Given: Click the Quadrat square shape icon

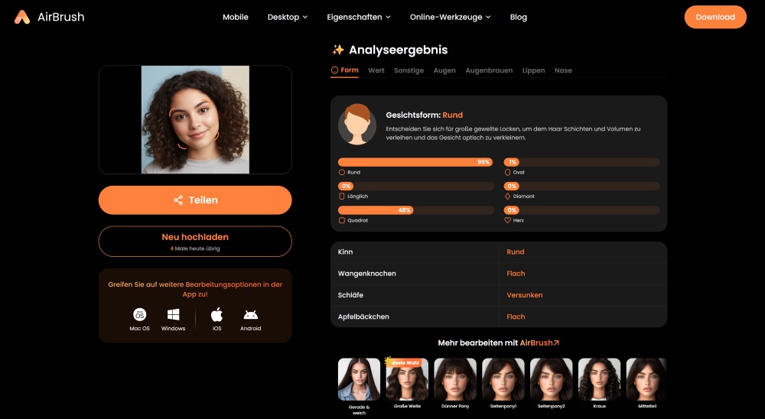Looking at the screenshot, I should [341, 220].
